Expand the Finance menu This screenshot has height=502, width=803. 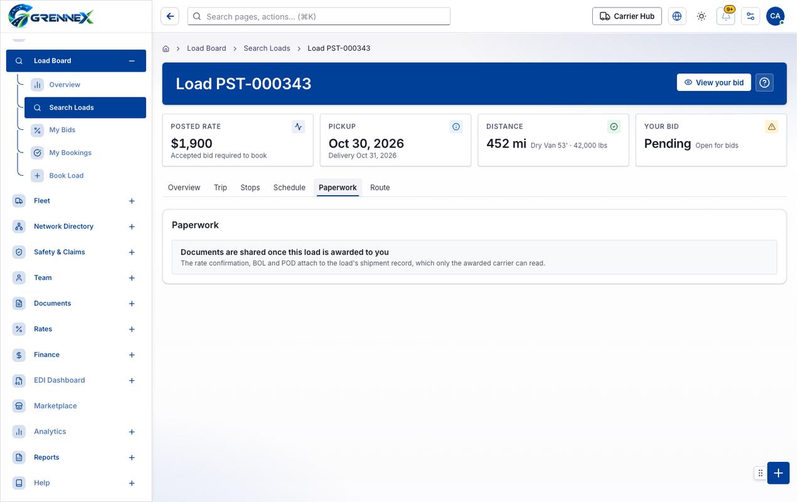(132, 355)
